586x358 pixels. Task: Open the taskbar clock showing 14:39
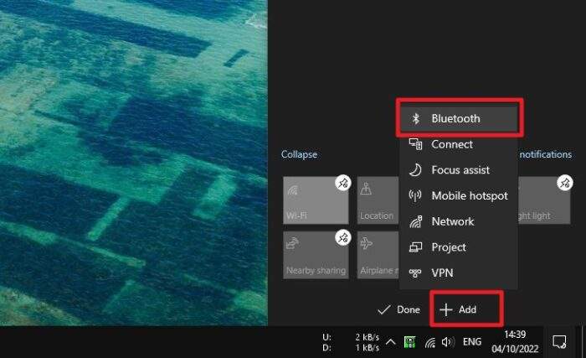tap(515, 341)
